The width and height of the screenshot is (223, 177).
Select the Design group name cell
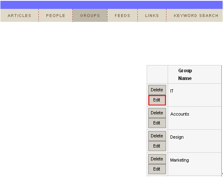point(195,141)
